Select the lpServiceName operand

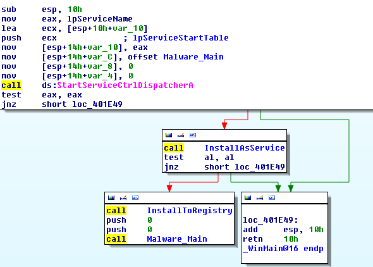100,18
